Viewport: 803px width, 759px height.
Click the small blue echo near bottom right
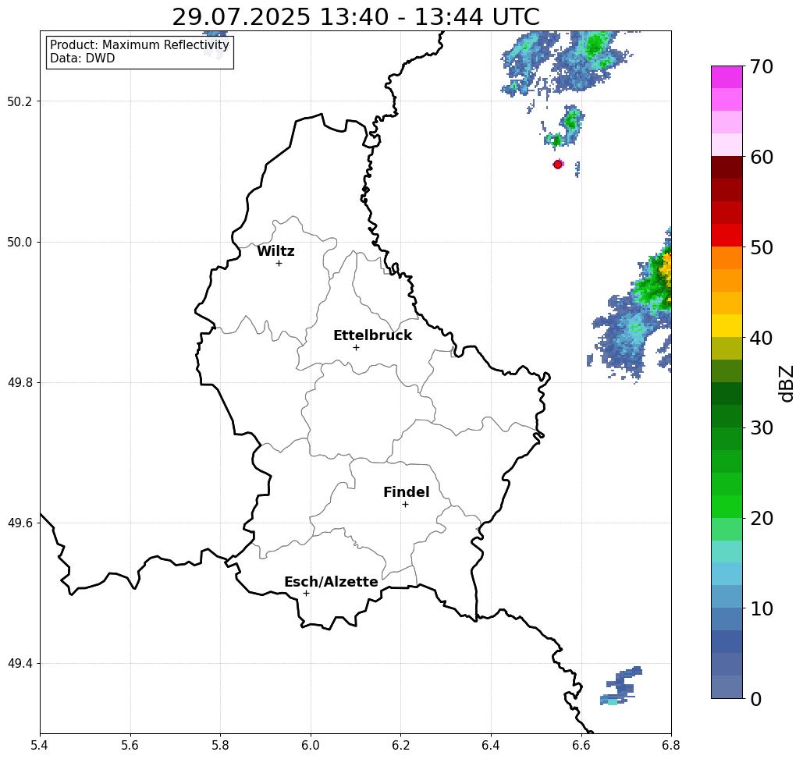coord(621,686)
